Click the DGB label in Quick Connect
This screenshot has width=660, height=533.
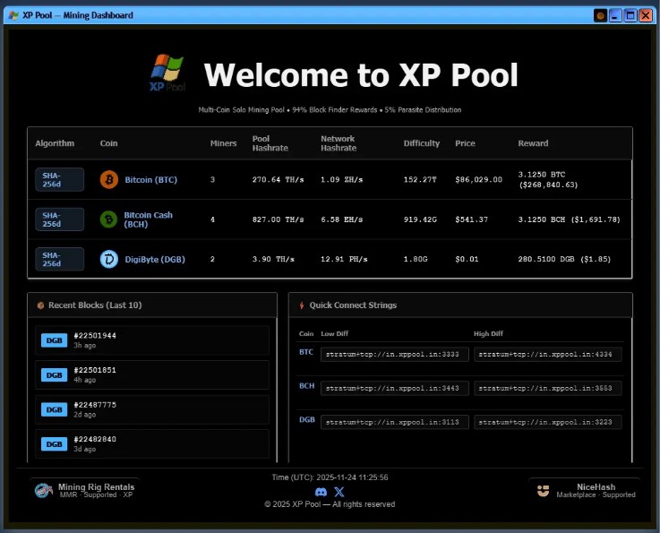[x=307, y=419]
